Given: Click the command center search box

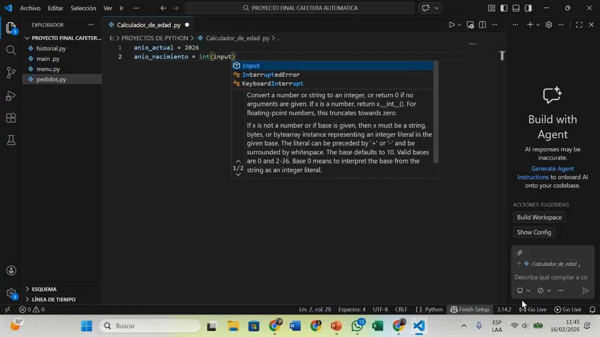Looking at the screenshot, I should click(x=300, y=8).
